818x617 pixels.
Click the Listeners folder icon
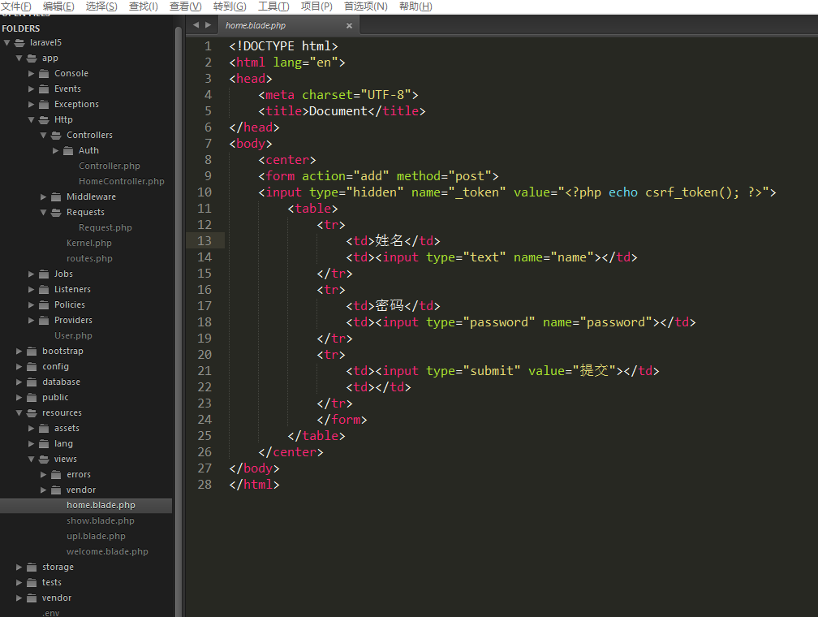click(x=44, y=289)
